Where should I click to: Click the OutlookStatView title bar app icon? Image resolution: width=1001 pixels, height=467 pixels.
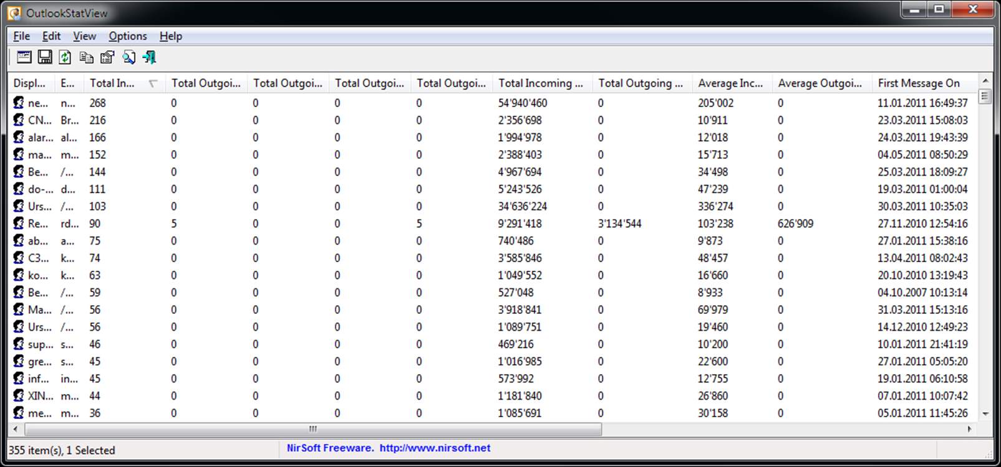pos(14,12)
